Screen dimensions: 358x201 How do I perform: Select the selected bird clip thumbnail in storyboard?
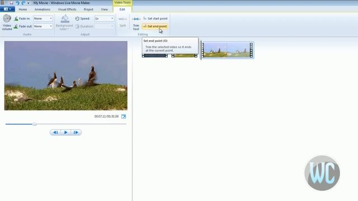click(x=228, y=50)
